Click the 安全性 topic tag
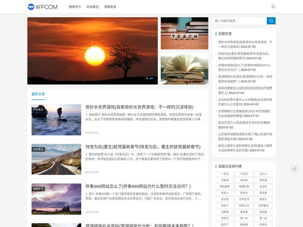 tap(263, 187)
